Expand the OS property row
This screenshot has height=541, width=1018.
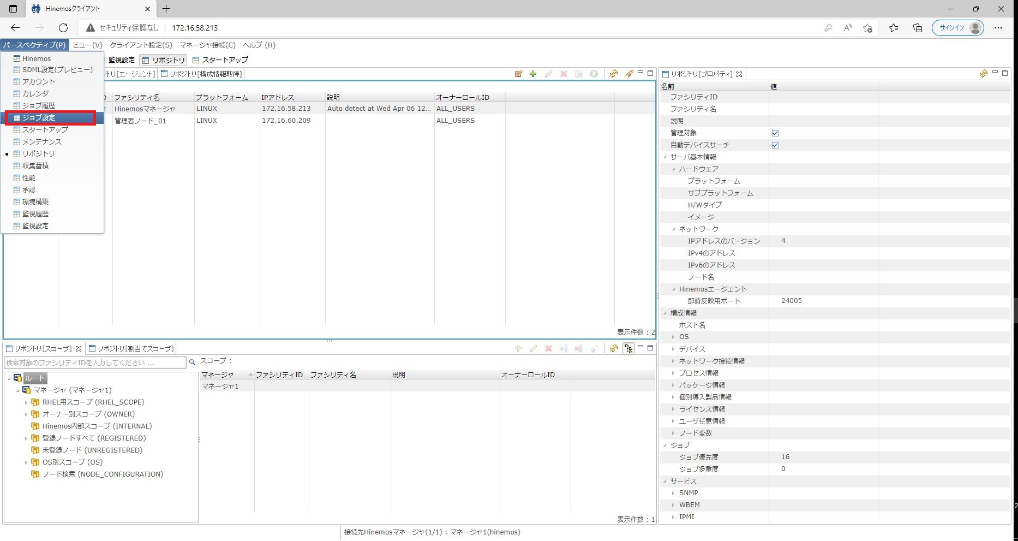[673, 337]
